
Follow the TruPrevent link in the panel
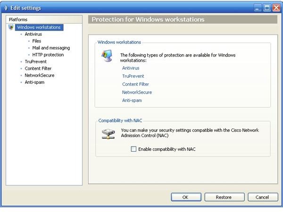pyautogui.click(x=133, y=76)
